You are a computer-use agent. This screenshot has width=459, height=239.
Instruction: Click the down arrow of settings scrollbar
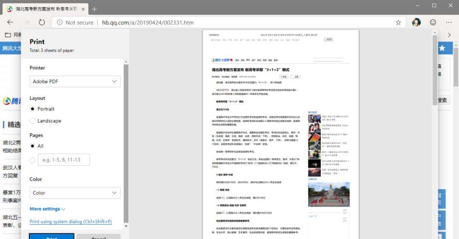tap(126, 226)
